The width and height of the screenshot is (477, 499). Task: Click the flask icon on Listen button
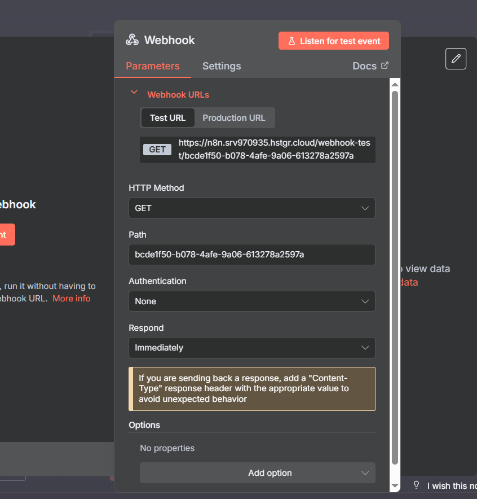click(x=291, y=41)
